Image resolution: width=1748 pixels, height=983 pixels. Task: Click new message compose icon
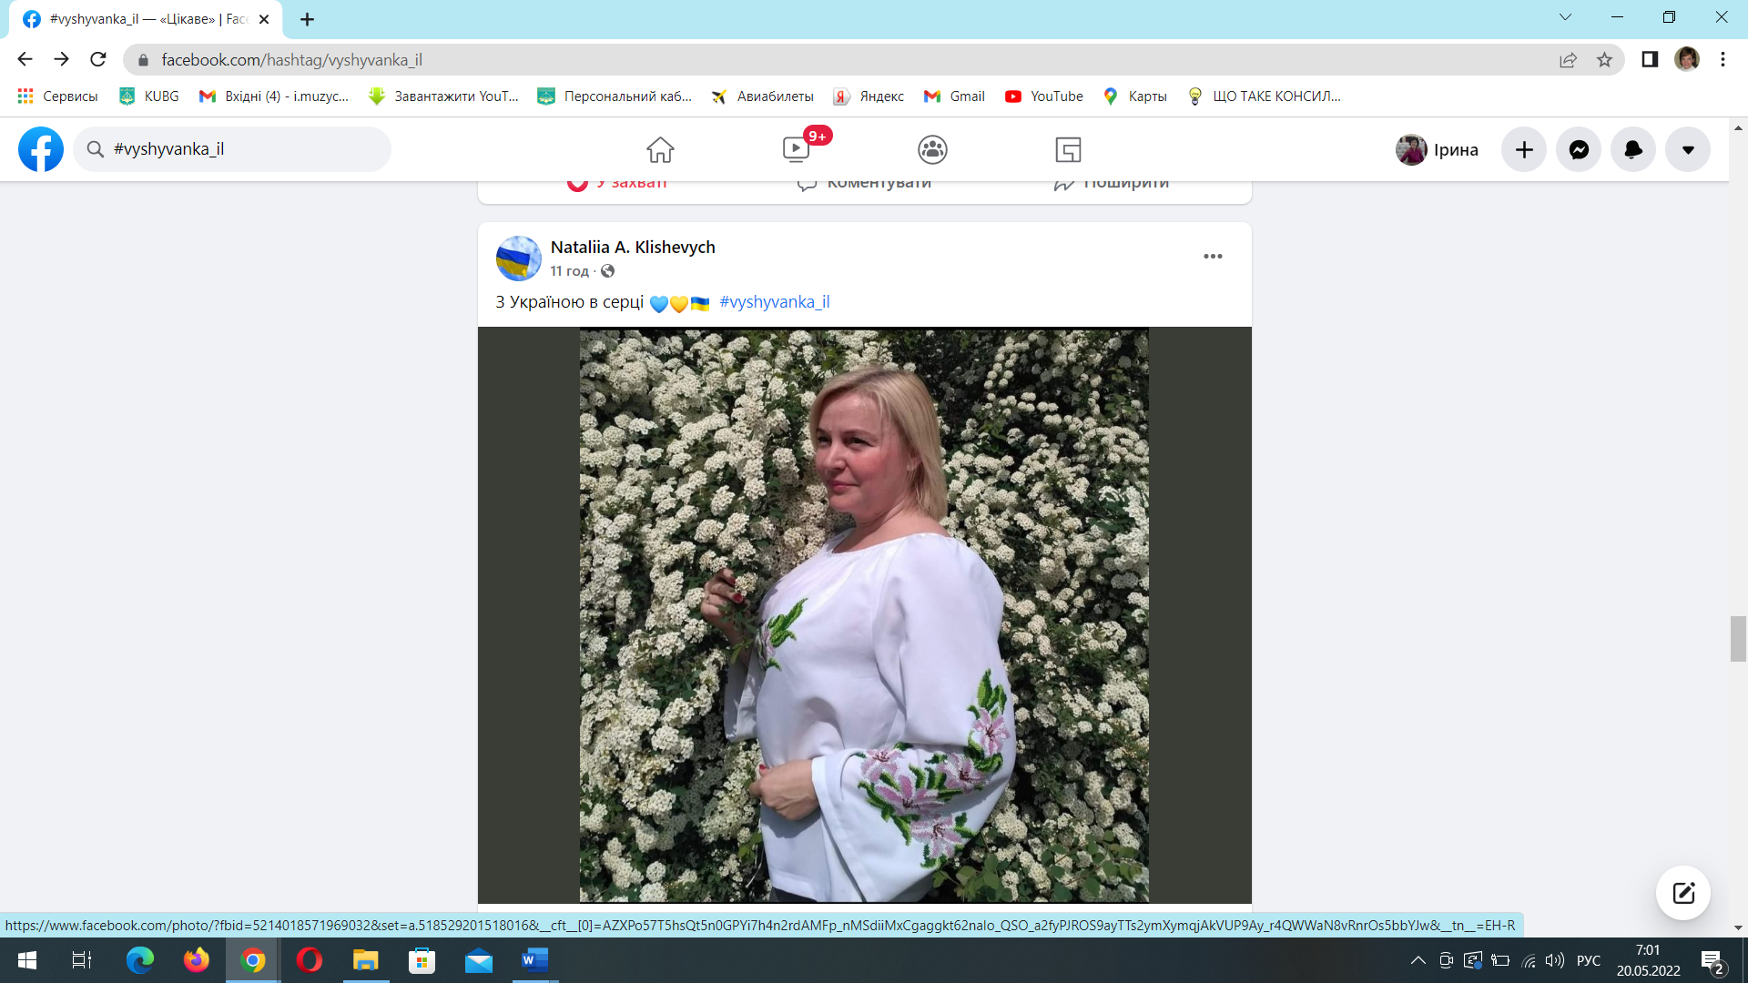pos(1682,892)
